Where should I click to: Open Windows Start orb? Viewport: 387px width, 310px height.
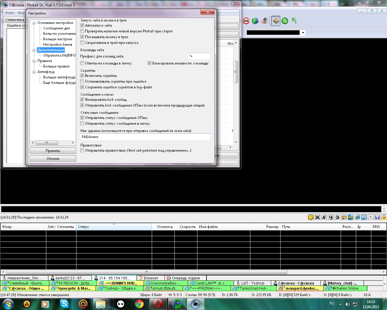pyautogui.click(x=8, y=304)
